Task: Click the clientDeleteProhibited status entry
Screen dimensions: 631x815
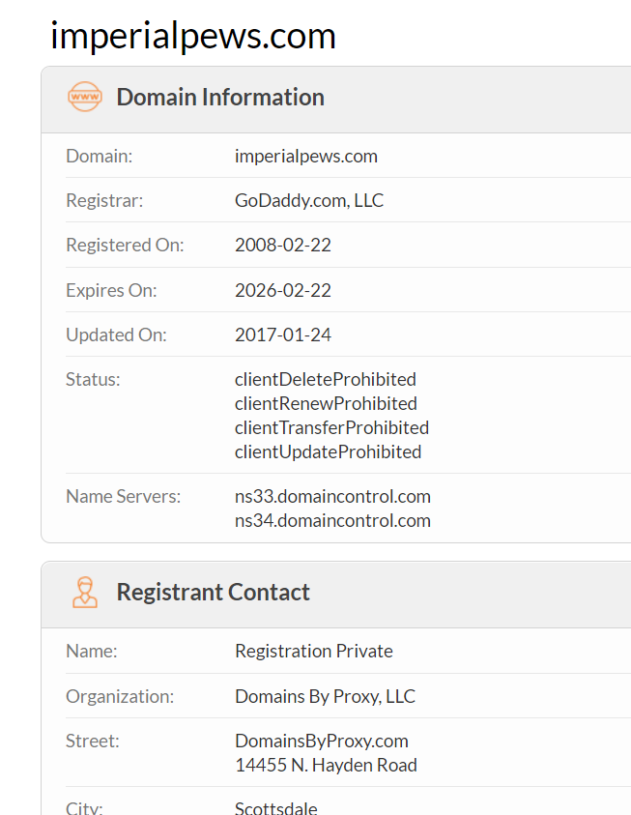Action: click(325, 379)
